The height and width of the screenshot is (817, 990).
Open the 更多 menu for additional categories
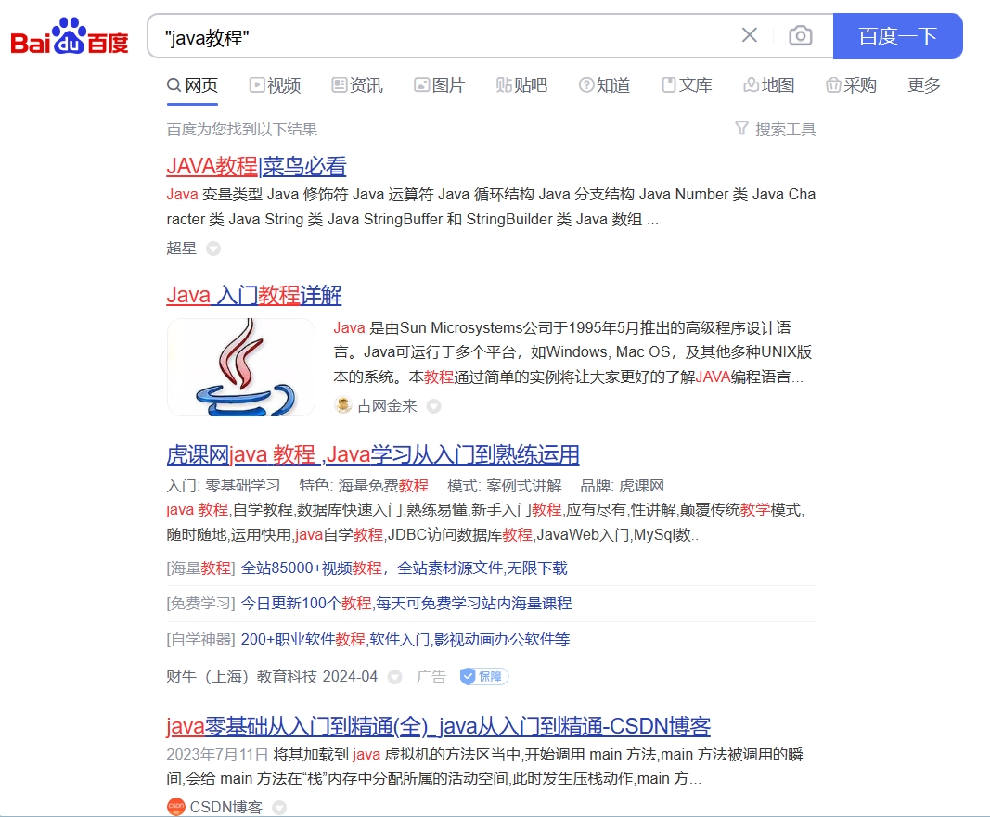pyautogui.click(x=922, y=84)
